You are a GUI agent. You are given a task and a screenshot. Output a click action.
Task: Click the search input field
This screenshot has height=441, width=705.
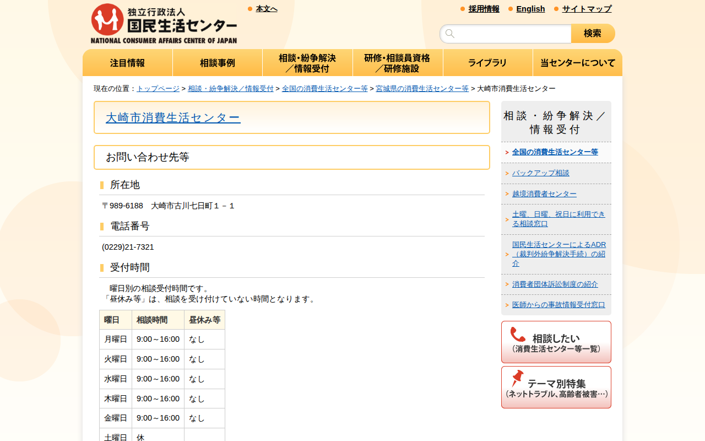tap(507, 34)
